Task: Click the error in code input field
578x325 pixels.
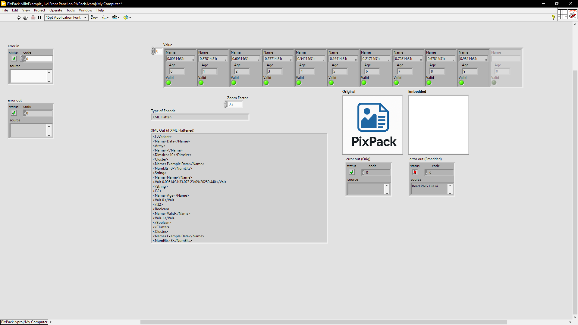Action: [39, 59]
